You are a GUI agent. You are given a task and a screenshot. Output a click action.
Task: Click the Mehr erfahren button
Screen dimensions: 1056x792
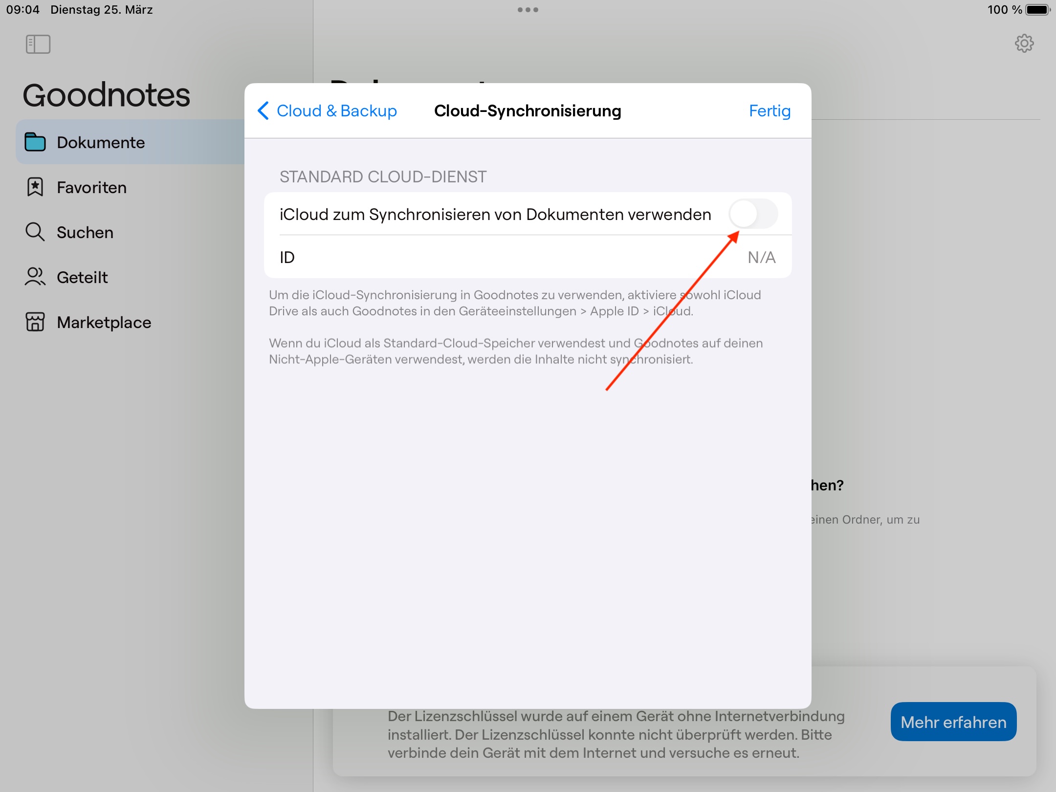pyautogui.click(x=953, y=722)
